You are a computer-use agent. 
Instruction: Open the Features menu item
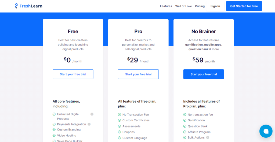166,6
